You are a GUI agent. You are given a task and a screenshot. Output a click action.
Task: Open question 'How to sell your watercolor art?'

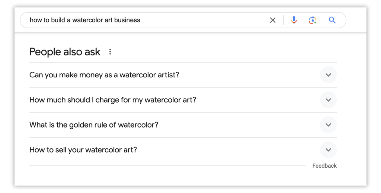pyautogui.click(x=83, y=150)
